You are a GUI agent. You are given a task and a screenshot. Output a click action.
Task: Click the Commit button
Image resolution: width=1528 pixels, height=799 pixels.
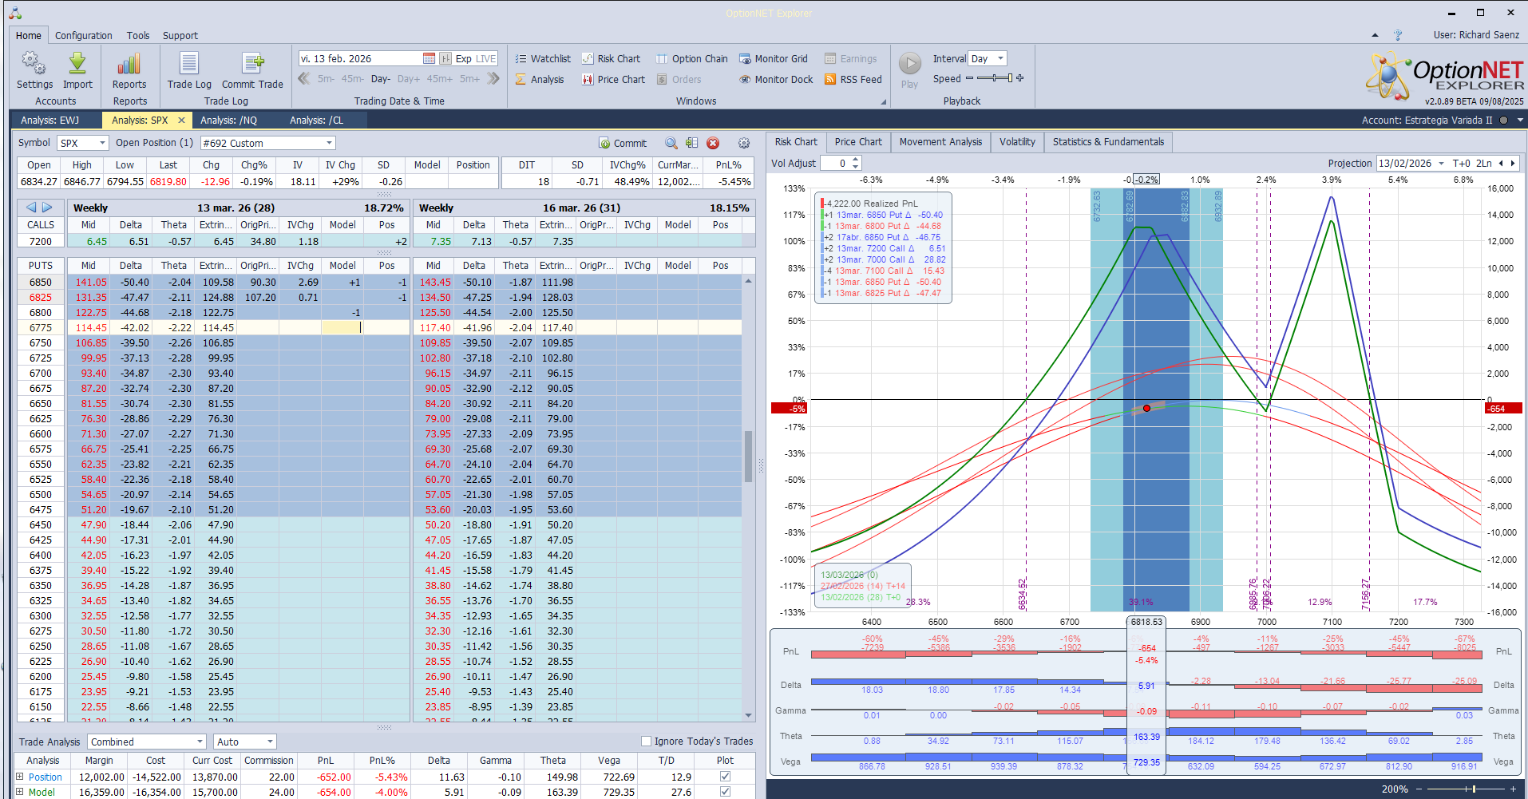tap(623, 144)
